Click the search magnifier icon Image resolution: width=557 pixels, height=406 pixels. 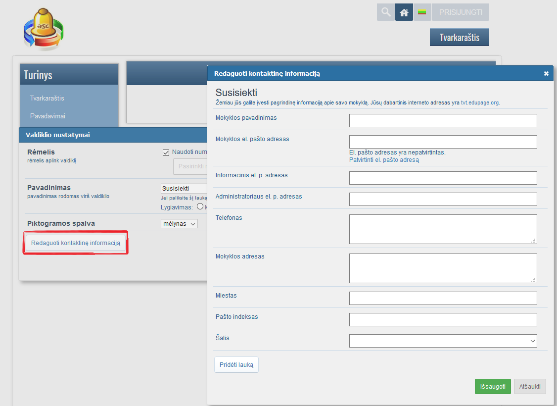point(385,12)
